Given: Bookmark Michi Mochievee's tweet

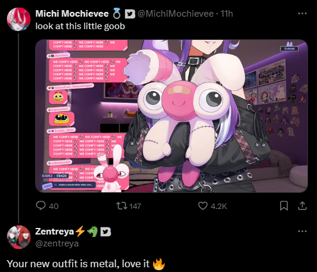Looking at the screenshot, I should 284,206.
